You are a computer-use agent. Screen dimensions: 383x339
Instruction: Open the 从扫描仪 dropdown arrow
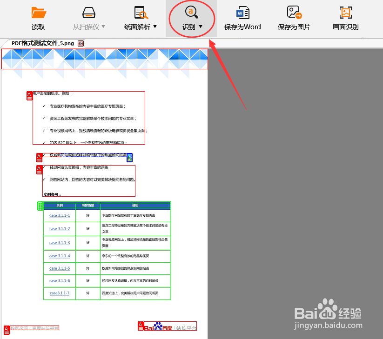(x=103, y=27)
